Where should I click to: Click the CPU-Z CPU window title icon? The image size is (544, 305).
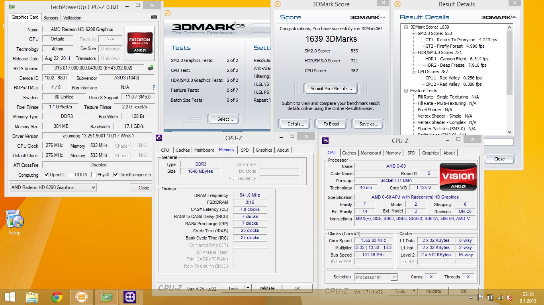click(x=325, y=141)
